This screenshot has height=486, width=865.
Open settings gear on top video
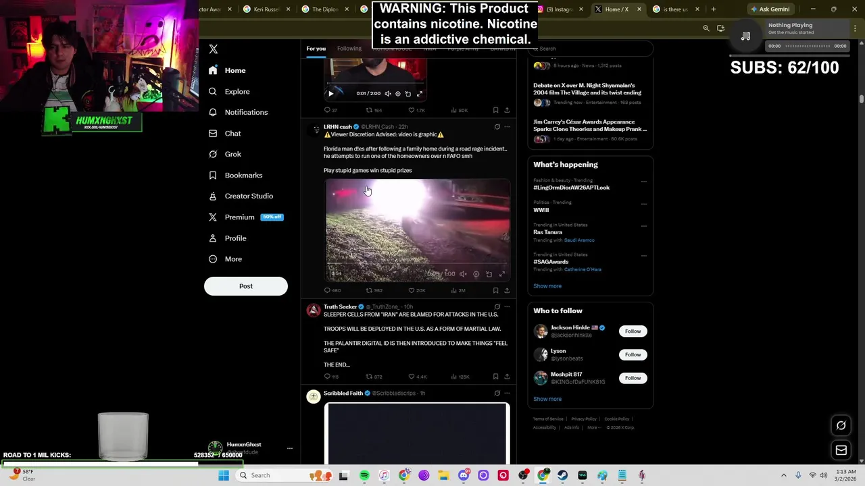pyautogui.click(x=397, y=94)
